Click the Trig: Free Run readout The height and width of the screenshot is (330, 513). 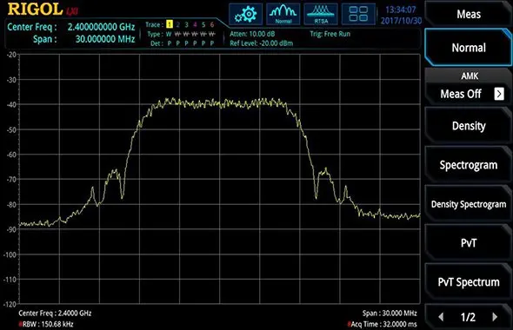click(x=330, y=34)
